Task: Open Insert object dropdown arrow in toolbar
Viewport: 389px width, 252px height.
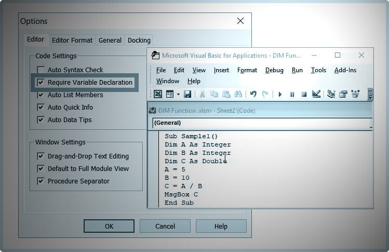Action: click(x=178, y=95)
